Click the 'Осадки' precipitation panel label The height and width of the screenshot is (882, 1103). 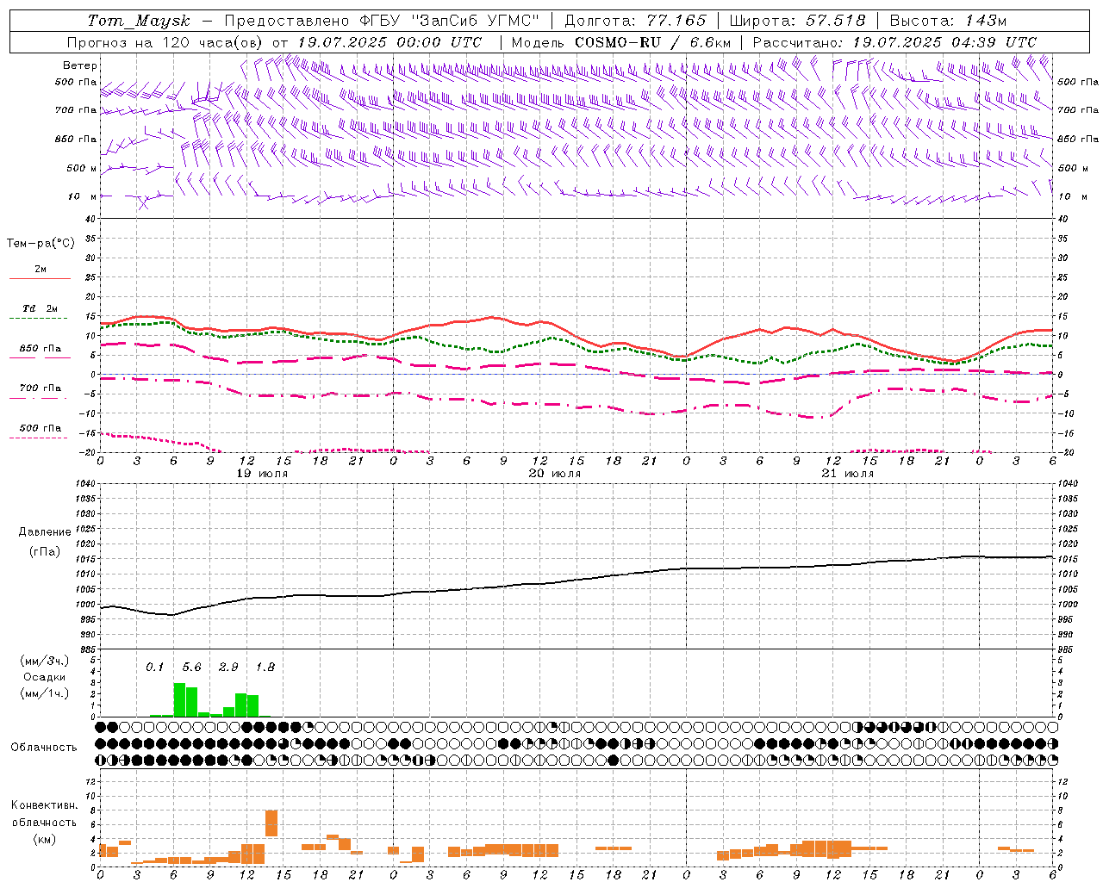45,677
